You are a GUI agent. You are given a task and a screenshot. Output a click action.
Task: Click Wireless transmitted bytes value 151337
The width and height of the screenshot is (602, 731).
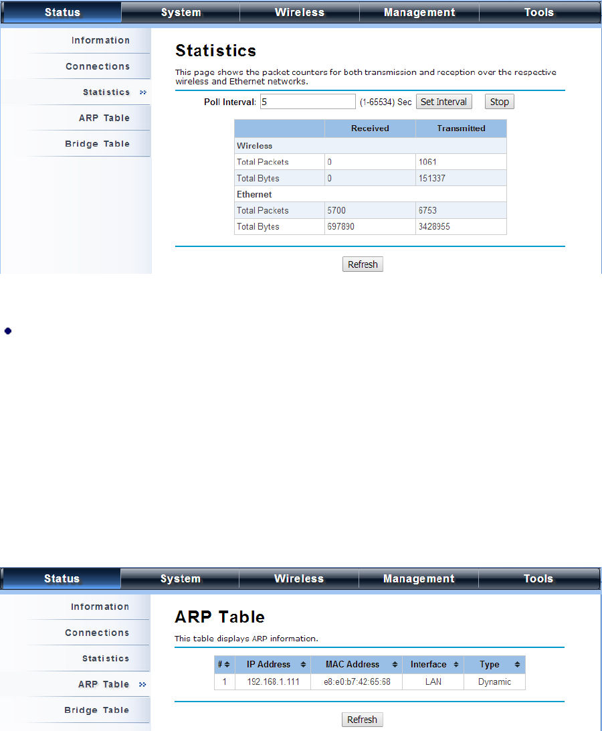pos(432,178)
